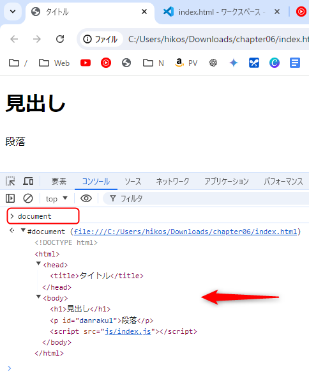
Task: Select the <!DOCTYPE html> line
Action: pos(66,242)
